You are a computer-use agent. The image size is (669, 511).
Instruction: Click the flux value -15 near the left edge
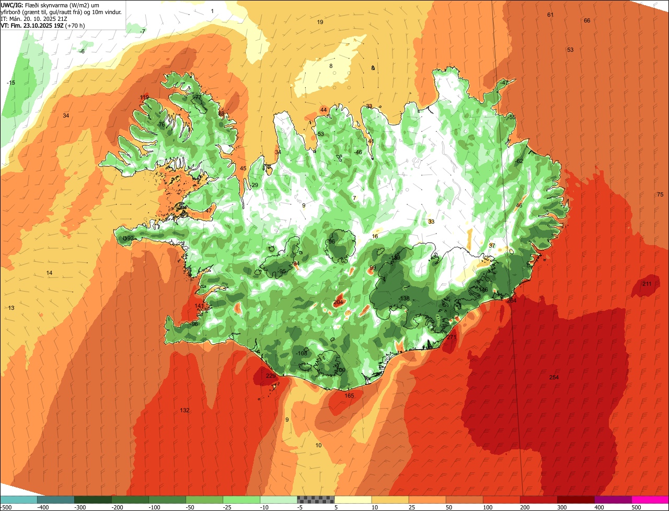pyautogui.click(x=10, y=83)
